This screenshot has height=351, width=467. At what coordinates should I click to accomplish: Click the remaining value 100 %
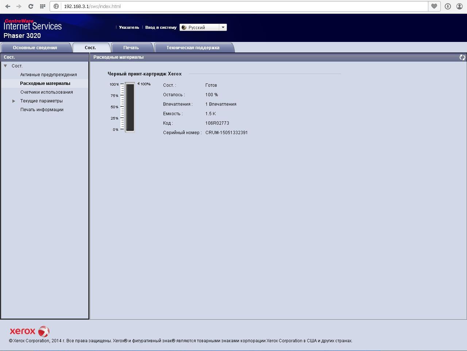pyautogui.click(x=212, y=95)
